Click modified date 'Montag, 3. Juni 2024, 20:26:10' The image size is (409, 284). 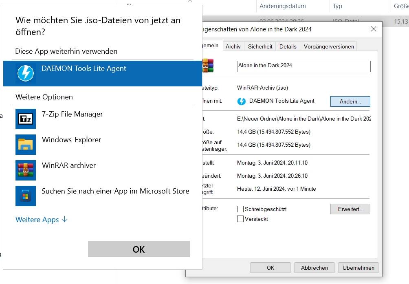(x=272, y=176)
